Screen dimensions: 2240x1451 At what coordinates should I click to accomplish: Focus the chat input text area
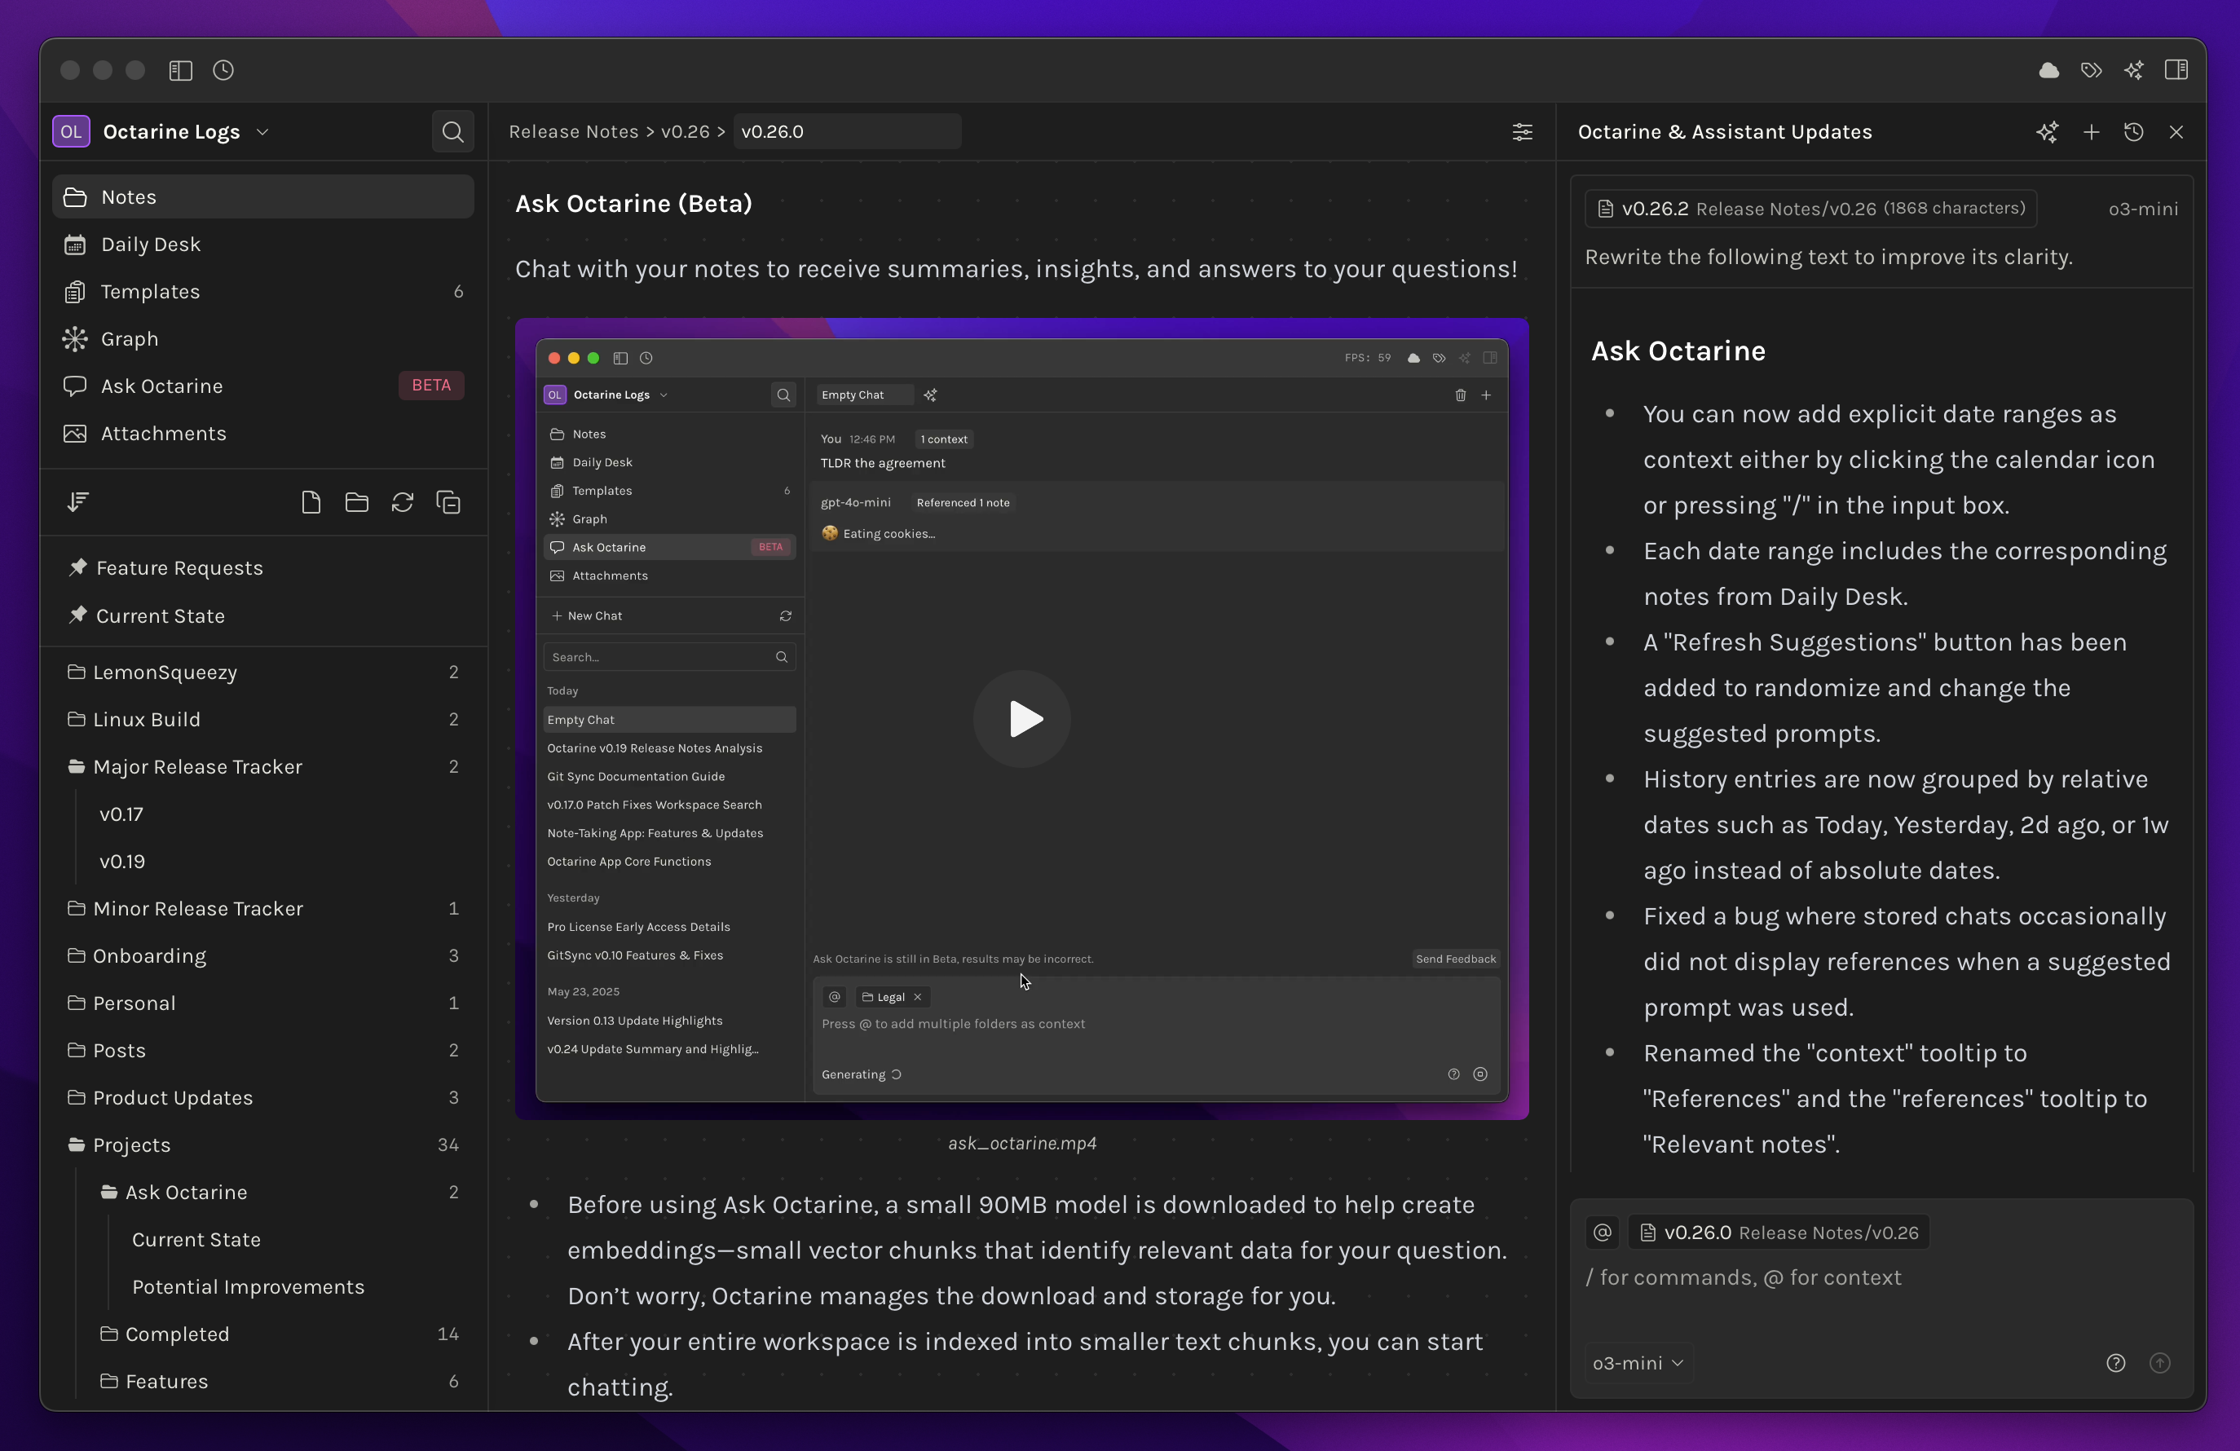pos(1882,1278)
